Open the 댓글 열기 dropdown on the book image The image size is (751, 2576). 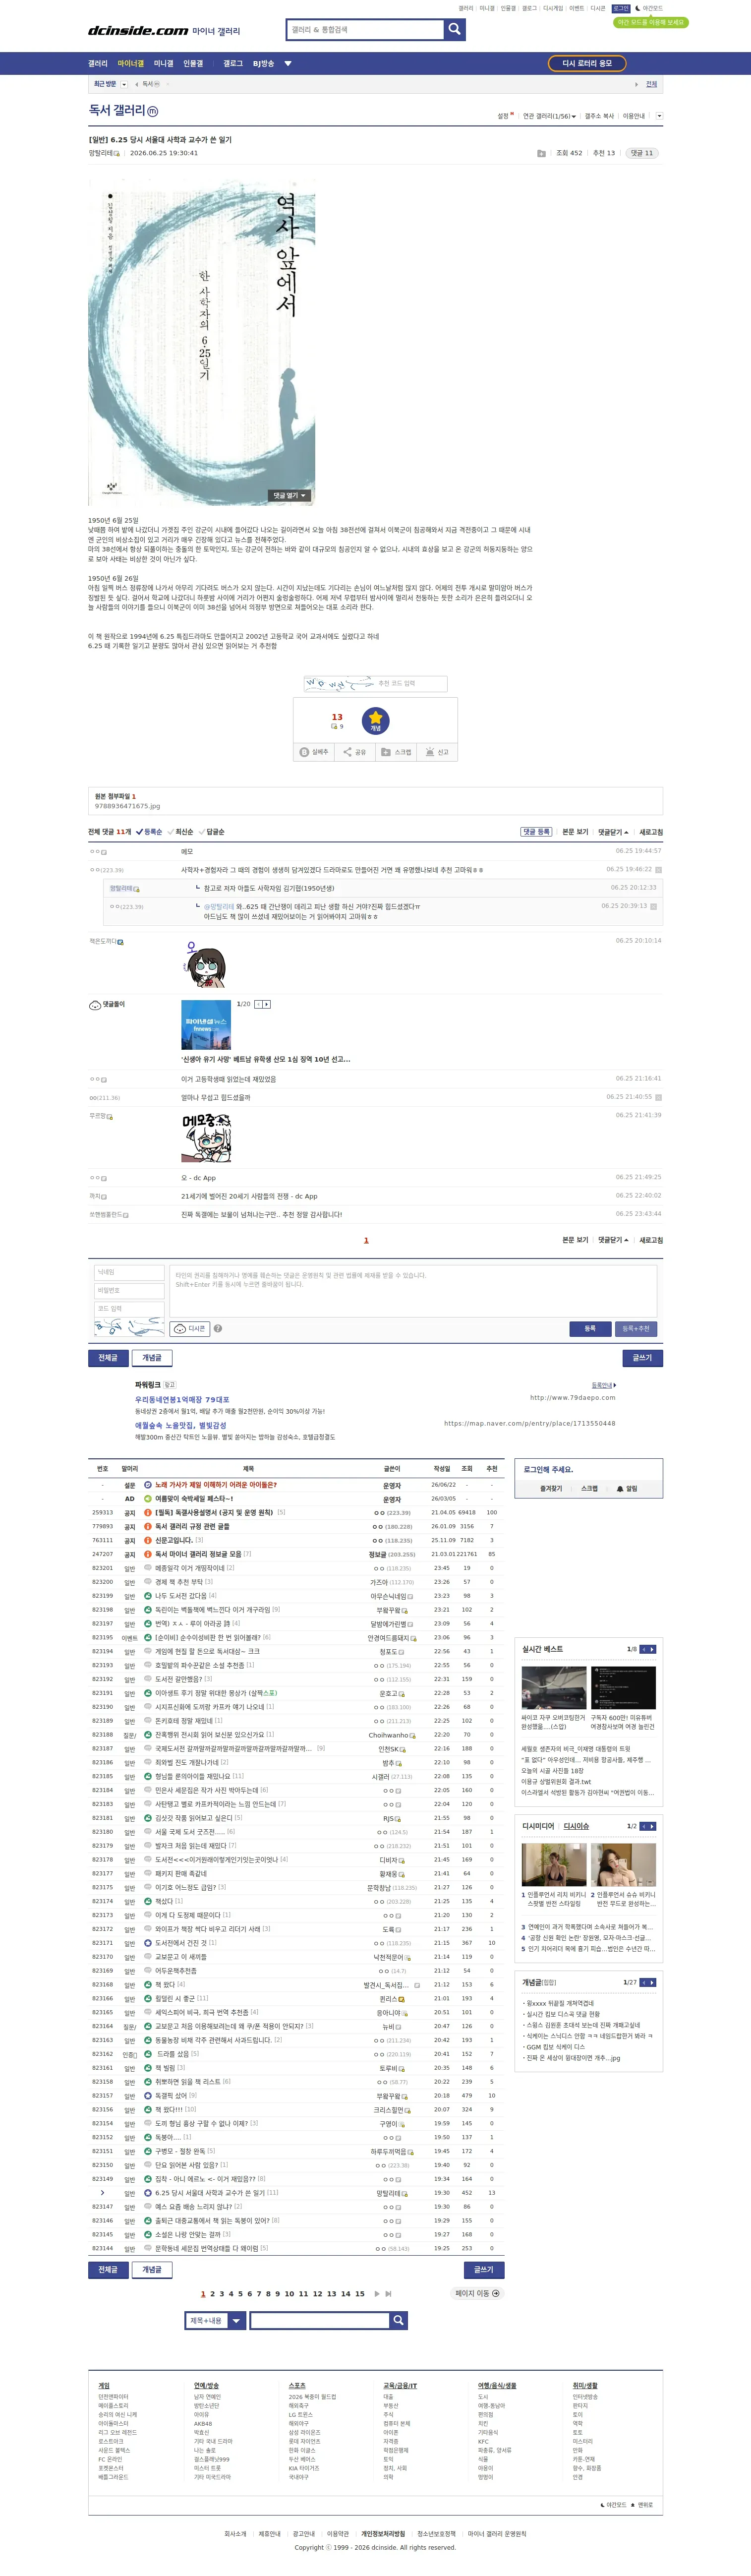click(290, 495)
